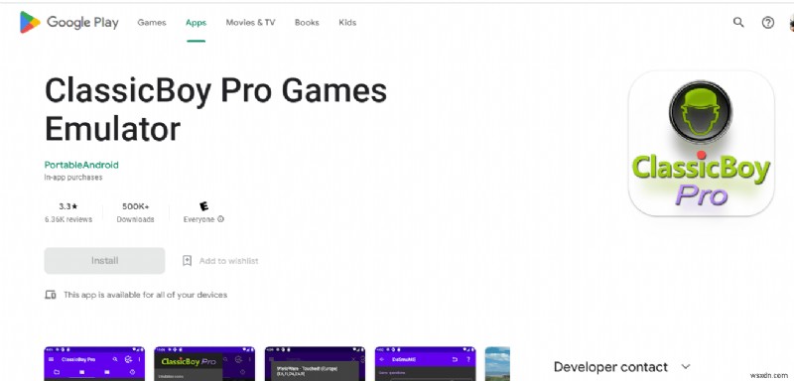Click the Everyone rating info icon
The height and width of the screenshot is (381, 794).
pos(220,219)
